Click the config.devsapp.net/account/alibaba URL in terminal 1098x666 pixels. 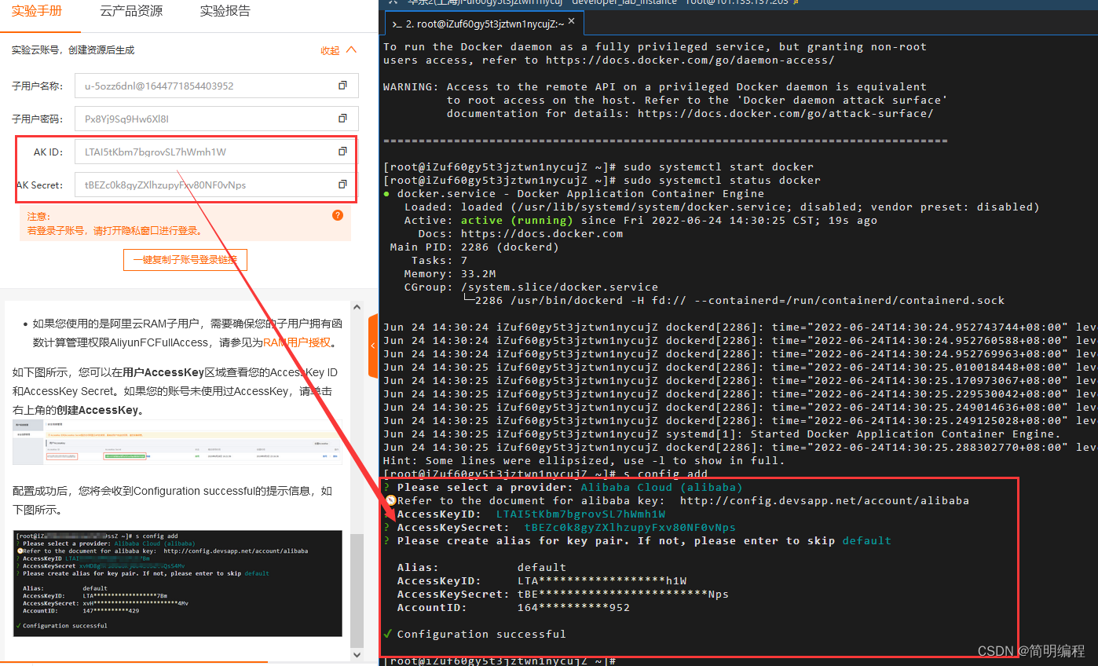click(x=824, y=500)
